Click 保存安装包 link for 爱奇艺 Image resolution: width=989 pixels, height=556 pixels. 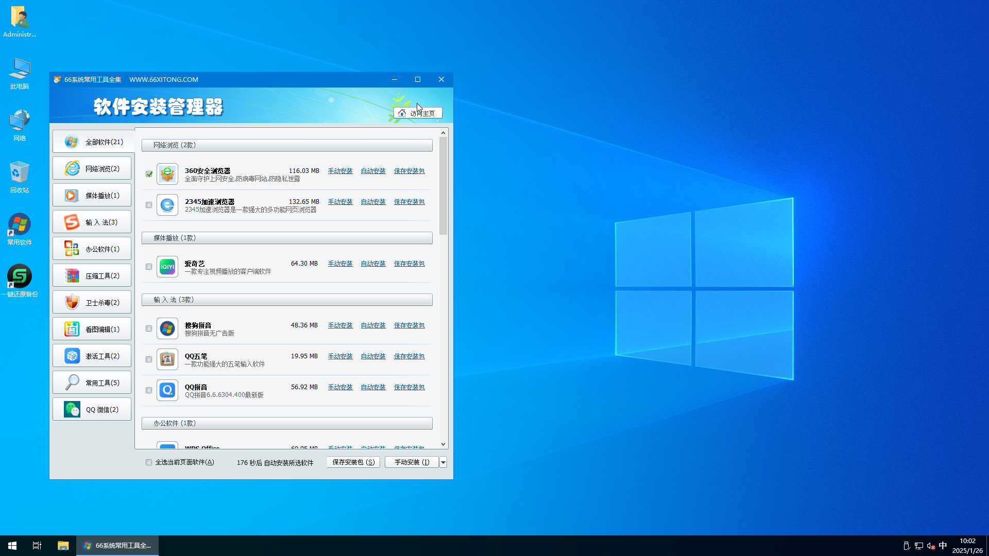coord(409,264)
